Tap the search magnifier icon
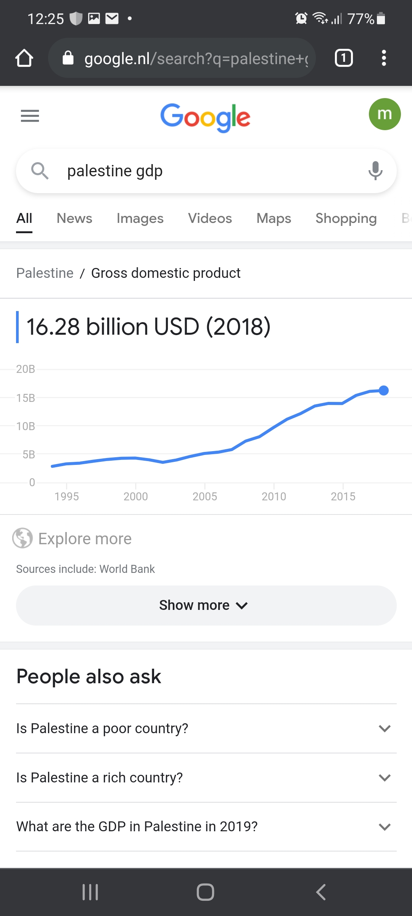Image resolution: width=412 pixels, height=916 pixels. pyautogui.click(x=40, y=171)
